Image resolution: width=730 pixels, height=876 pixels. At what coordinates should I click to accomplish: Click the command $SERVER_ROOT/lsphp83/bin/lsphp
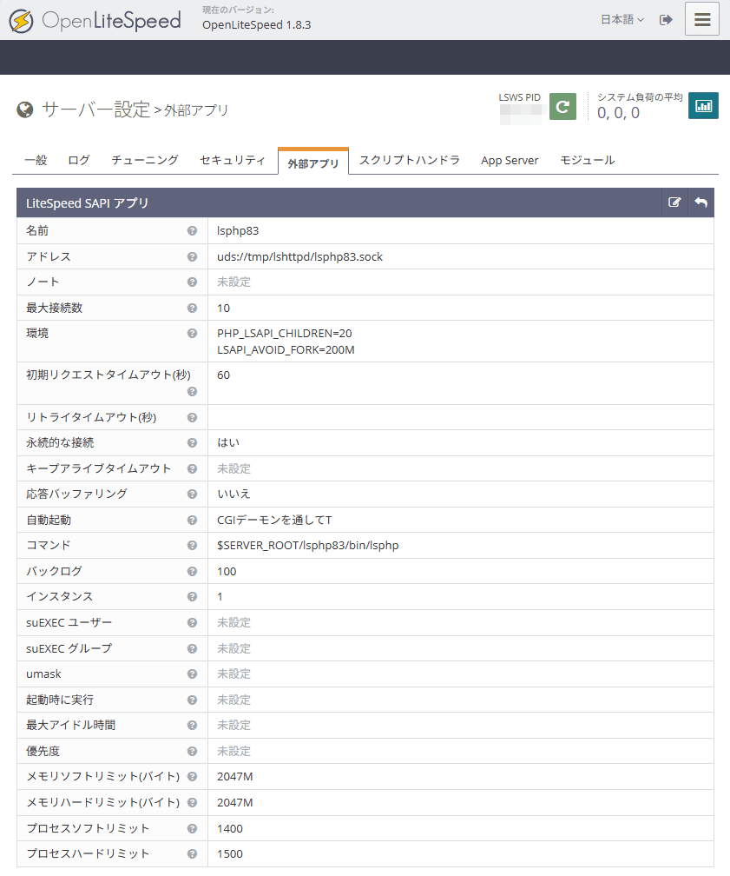pos(308,545)
